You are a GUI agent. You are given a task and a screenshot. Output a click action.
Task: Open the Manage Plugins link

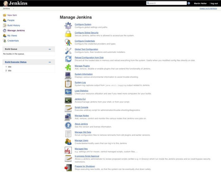(x=82, y=66)
